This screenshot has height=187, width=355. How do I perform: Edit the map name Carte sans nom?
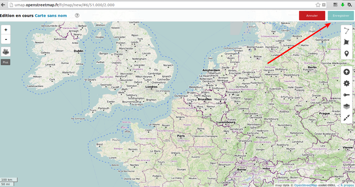pyautogui.click(x=51, y=16)
